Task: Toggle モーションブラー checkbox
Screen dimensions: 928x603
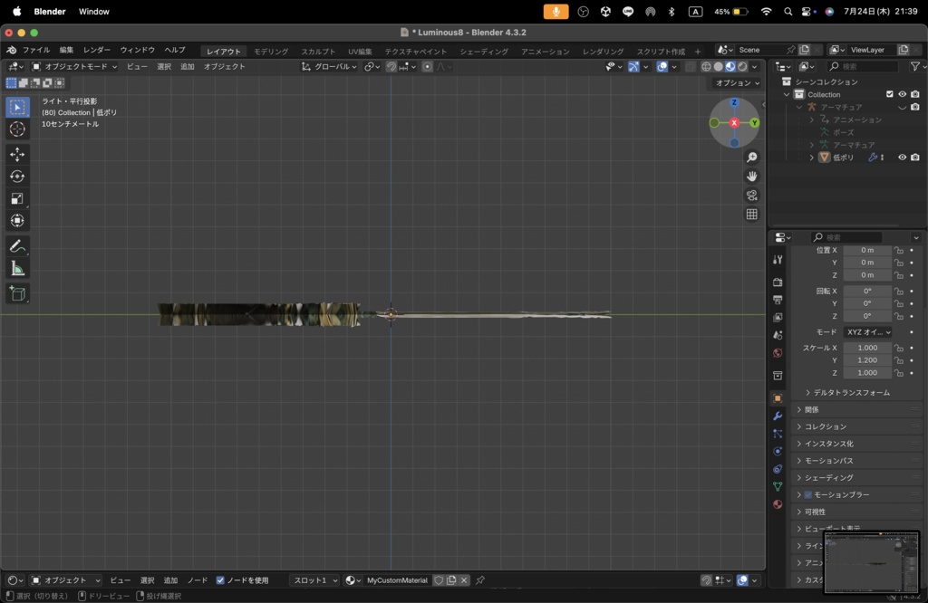Action: click(807, 495)
